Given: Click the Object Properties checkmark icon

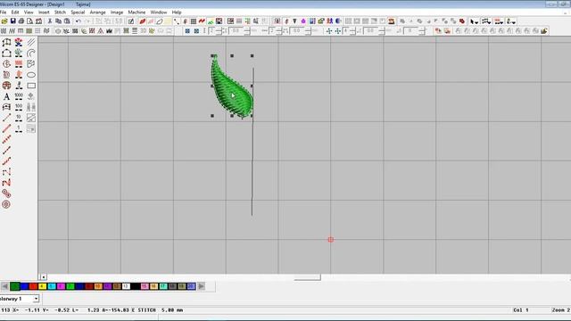Looking at the screenshot, I should coord(131,21).
